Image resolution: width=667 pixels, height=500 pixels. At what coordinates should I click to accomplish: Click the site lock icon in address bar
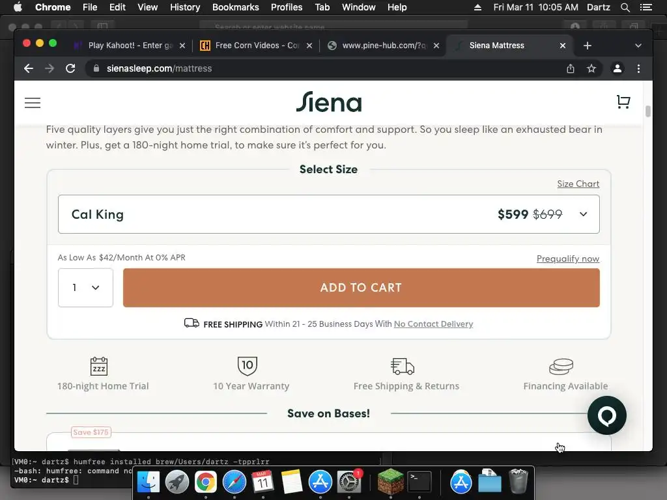(x=96, y=68)
